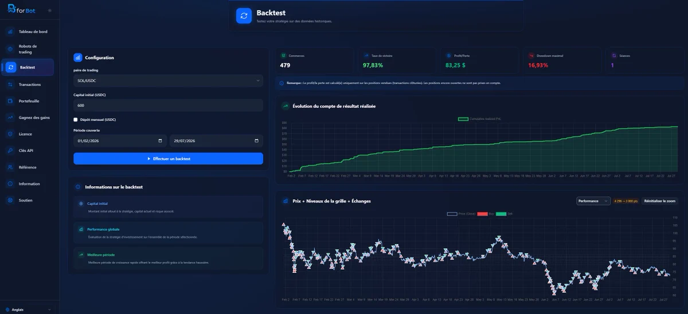Click the Backtest page header icon
This screenshot has height=314, width=688.
pyautogui.click(x=244, y=16)
